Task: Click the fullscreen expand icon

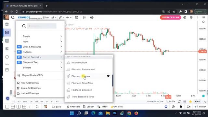Action: point(37,107)
